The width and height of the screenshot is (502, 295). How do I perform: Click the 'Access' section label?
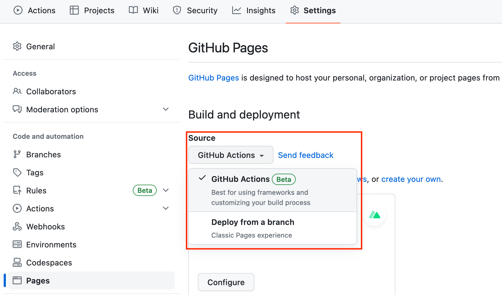point(24,73)
